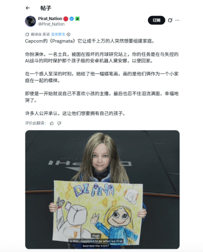Viewport: 203px width, 252px height.
Task: Rate translation with thumbs down
Action: 59,123
